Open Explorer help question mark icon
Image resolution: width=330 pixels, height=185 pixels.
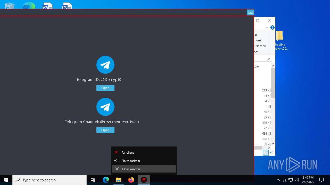(272, 27)
